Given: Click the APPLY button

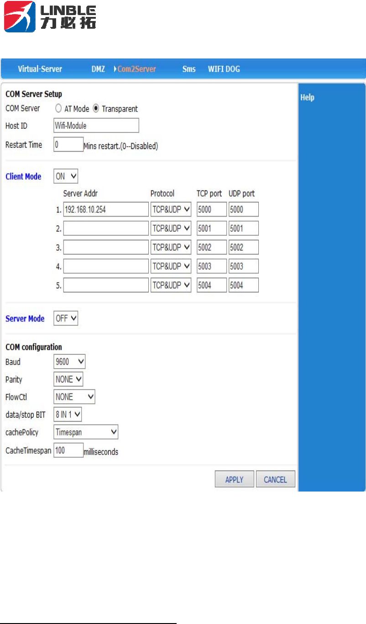Looking at the screenshot, I should pyautogui.click(x=235, y=479).
